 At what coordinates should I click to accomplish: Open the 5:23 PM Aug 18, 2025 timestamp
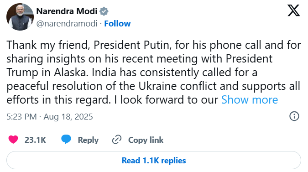click(49, 117)
